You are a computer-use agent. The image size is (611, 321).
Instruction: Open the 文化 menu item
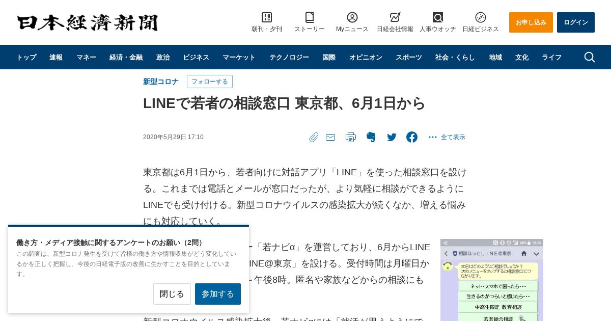pyautogui.click(x=522, y=57)
